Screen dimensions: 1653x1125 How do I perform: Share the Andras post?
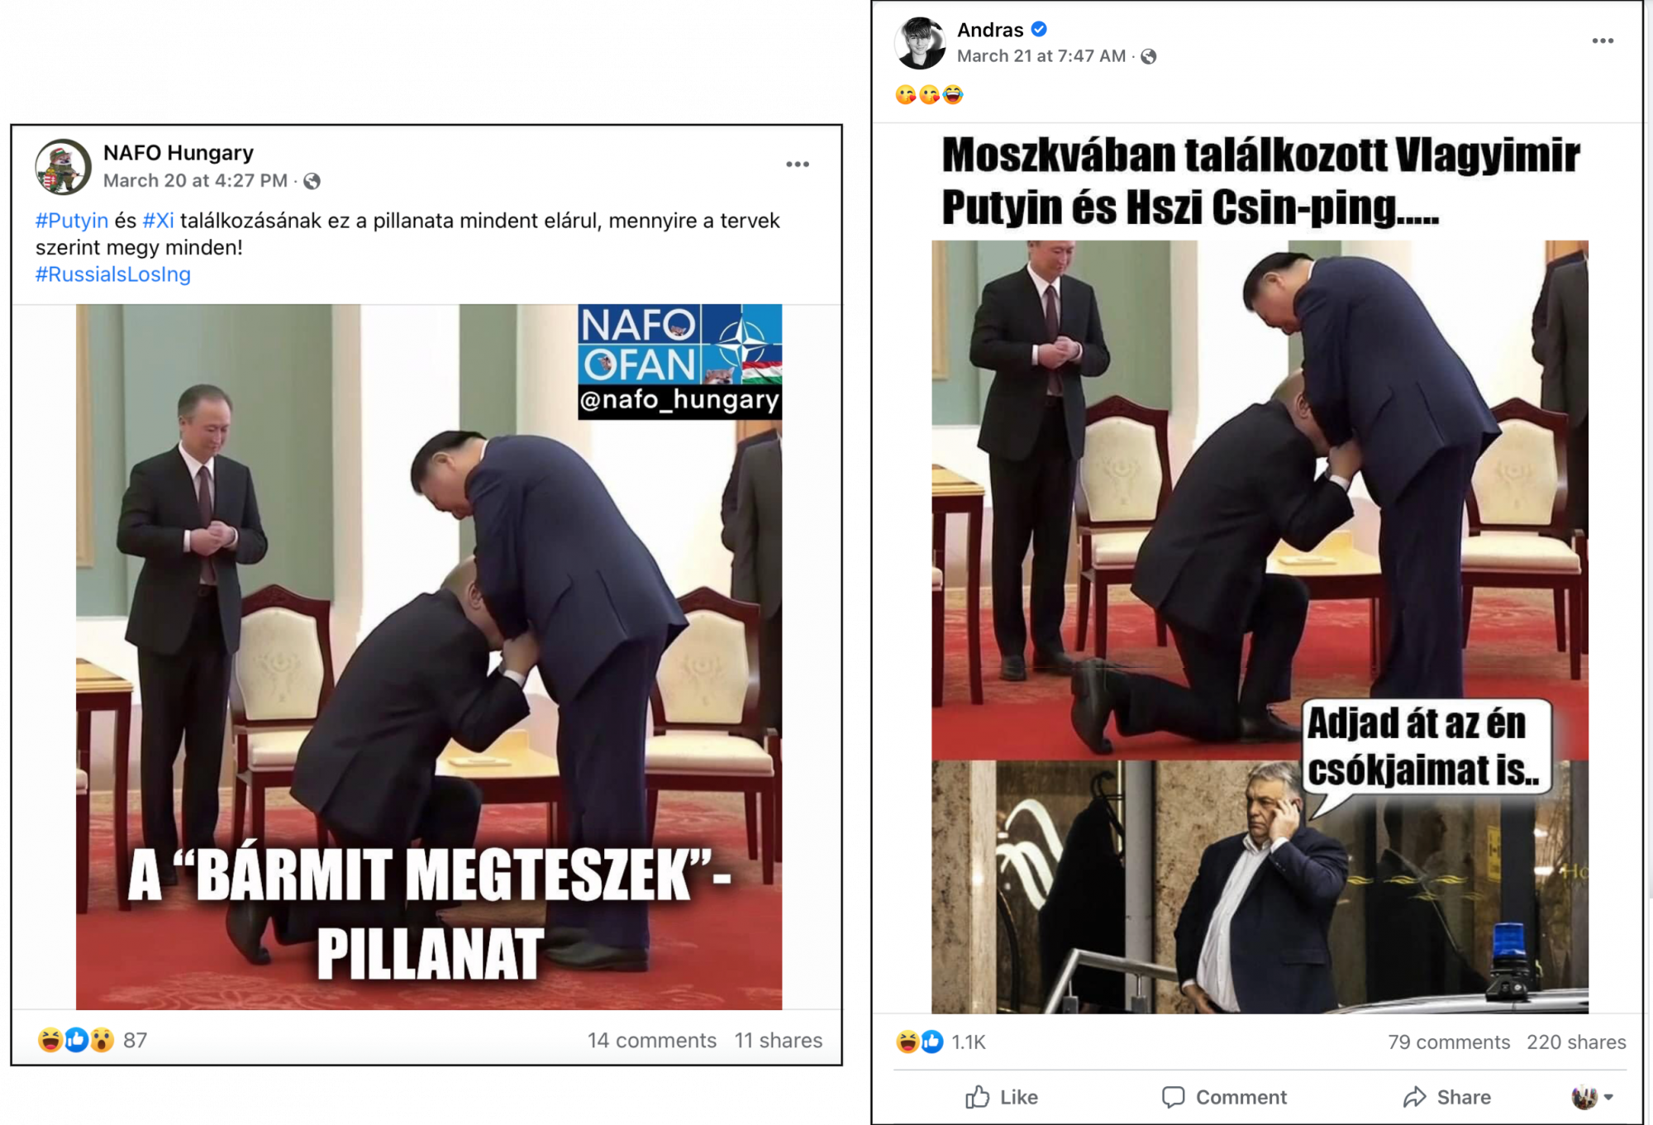pyautogui.click(x=1447, y=1097)
